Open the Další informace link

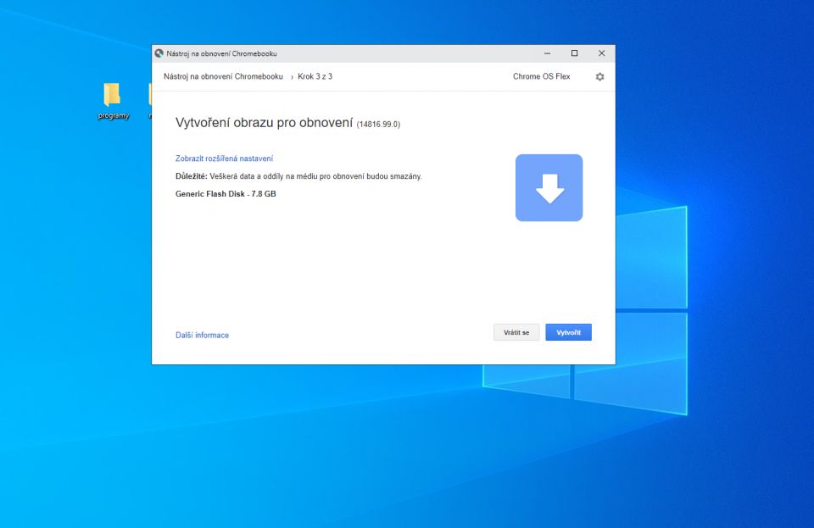coord(202,335)
